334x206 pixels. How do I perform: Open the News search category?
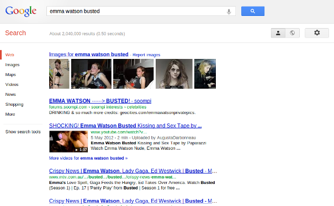click(10, 94)
